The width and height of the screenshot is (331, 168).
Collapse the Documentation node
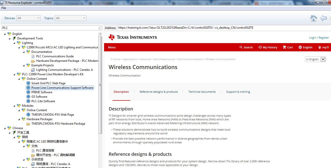coord(24,52)
